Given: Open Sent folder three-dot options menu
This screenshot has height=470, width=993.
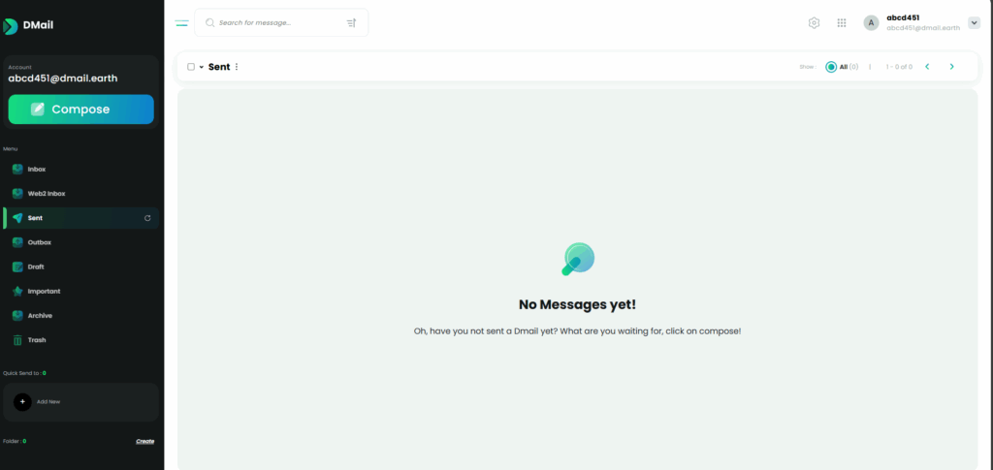Looking at the screenshot, I should point(237,67).
